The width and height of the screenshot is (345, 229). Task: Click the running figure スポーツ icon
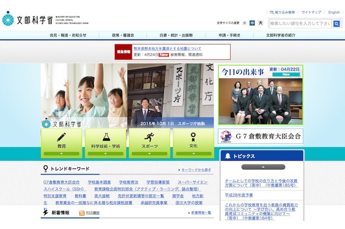tap(149, 137)
